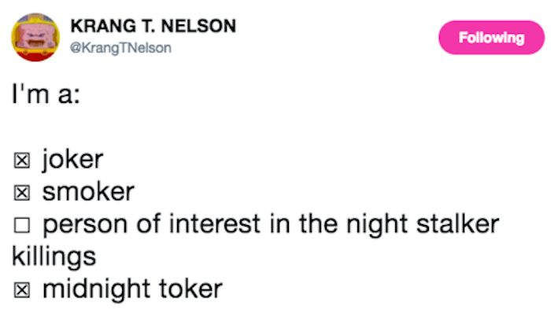551x313 pixels.
Task: Click the checked box beside smoker
Action: (22, 193)
